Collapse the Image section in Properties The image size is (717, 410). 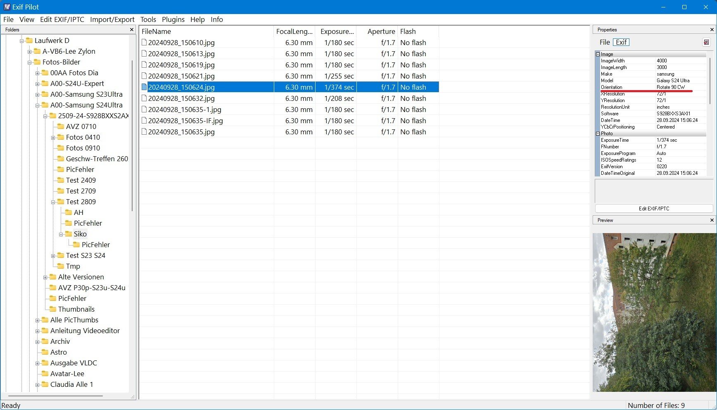598,54
